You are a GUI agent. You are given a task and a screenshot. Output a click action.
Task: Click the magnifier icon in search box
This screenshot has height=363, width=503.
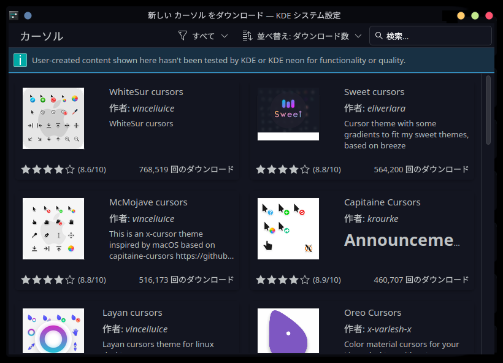pyautogui.click(x=379, y=36)
